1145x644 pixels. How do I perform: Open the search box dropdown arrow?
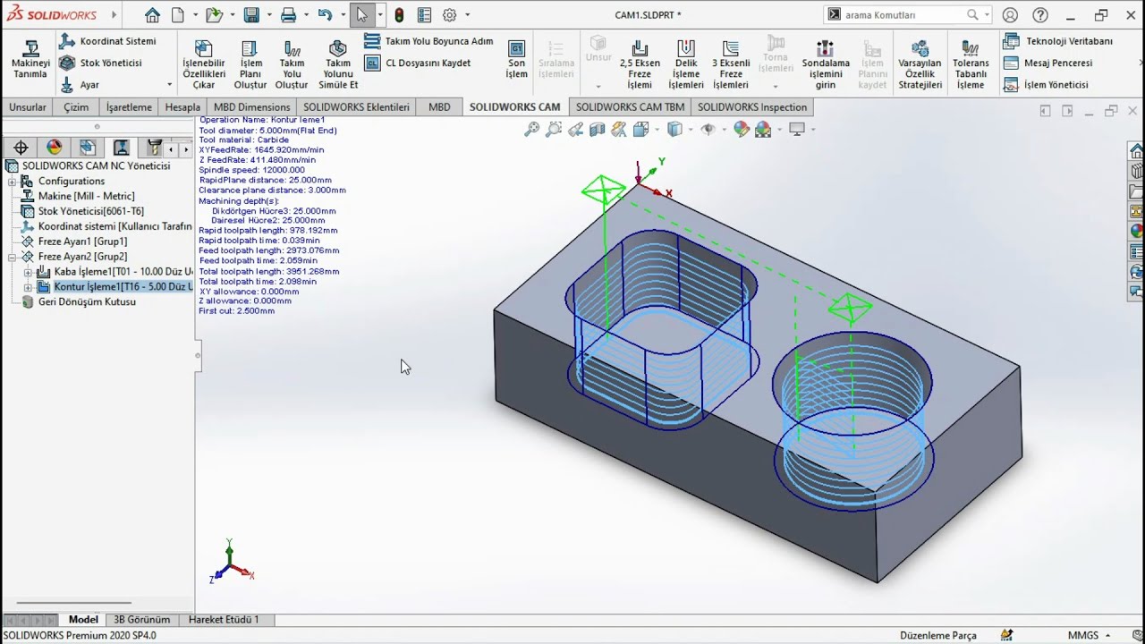987,15
